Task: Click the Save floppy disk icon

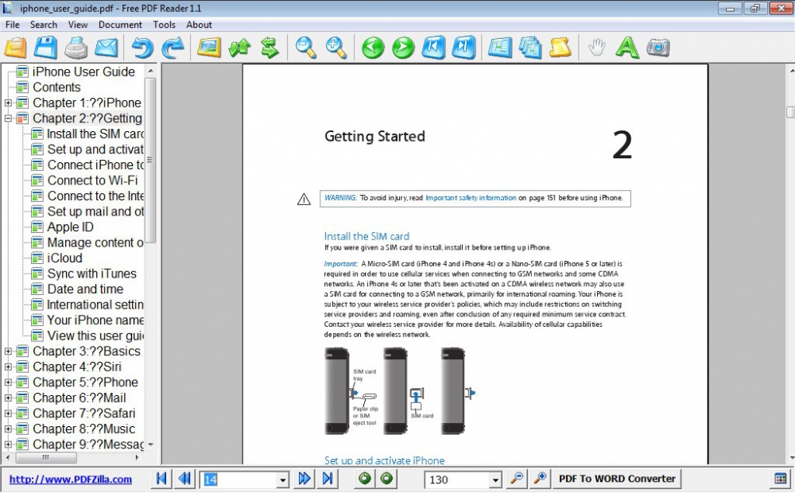Action: (x=45, y=48)
